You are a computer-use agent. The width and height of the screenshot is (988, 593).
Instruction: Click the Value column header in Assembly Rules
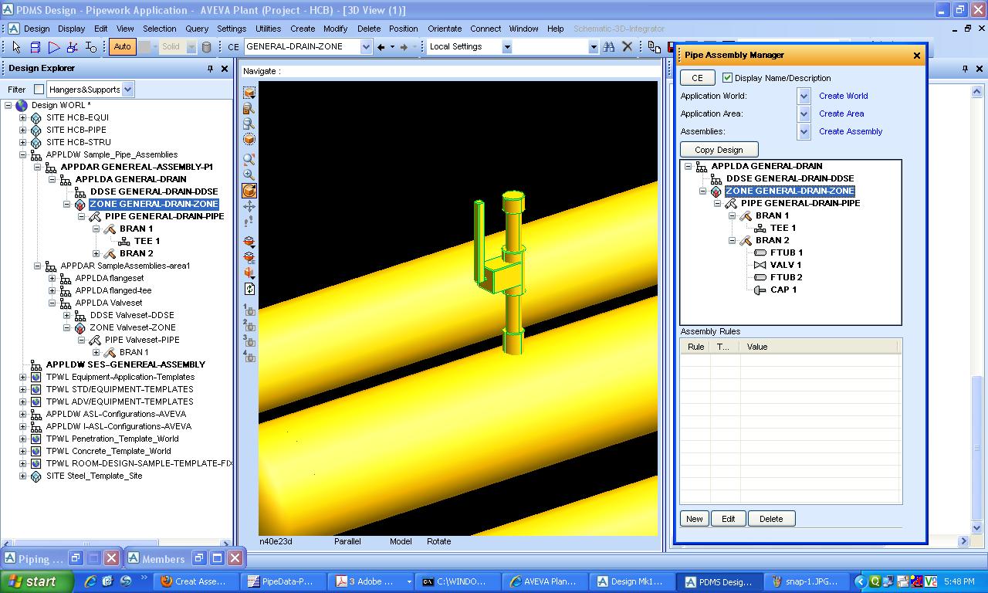tap(820, 347)
